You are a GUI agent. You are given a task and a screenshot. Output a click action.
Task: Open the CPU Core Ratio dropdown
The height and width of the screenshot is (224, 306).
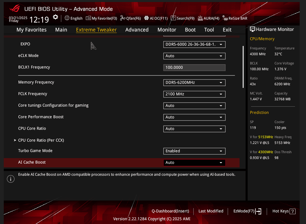(x=194, y=129)
